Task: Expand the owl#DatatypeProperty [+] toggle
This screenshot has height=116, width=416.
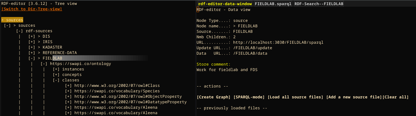Action: pyautogui.click(x=68, y=102)
